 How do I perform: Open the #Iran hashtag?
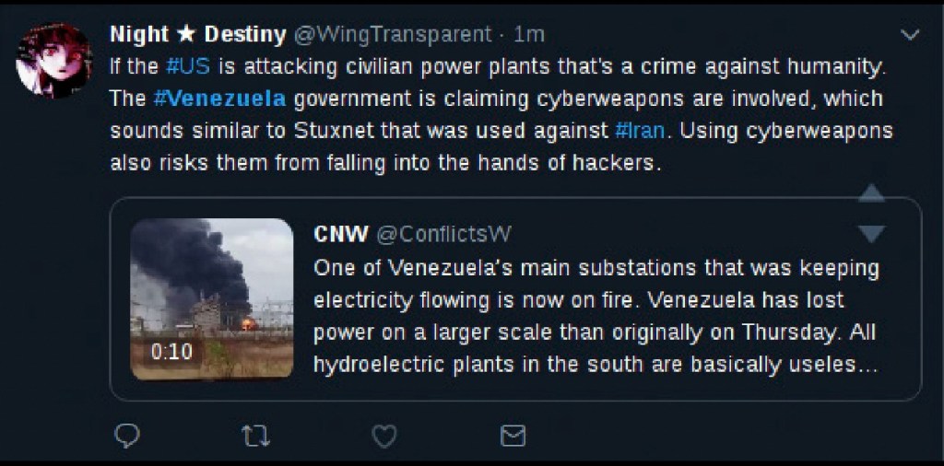tap(641, 131)
